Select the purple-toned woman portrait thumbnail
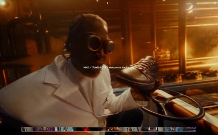 pos(44,129)
